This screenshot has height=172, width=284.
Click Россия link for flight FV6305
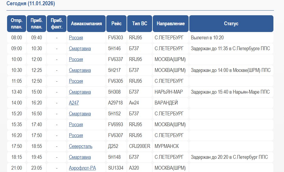click(x=76, y=81)
